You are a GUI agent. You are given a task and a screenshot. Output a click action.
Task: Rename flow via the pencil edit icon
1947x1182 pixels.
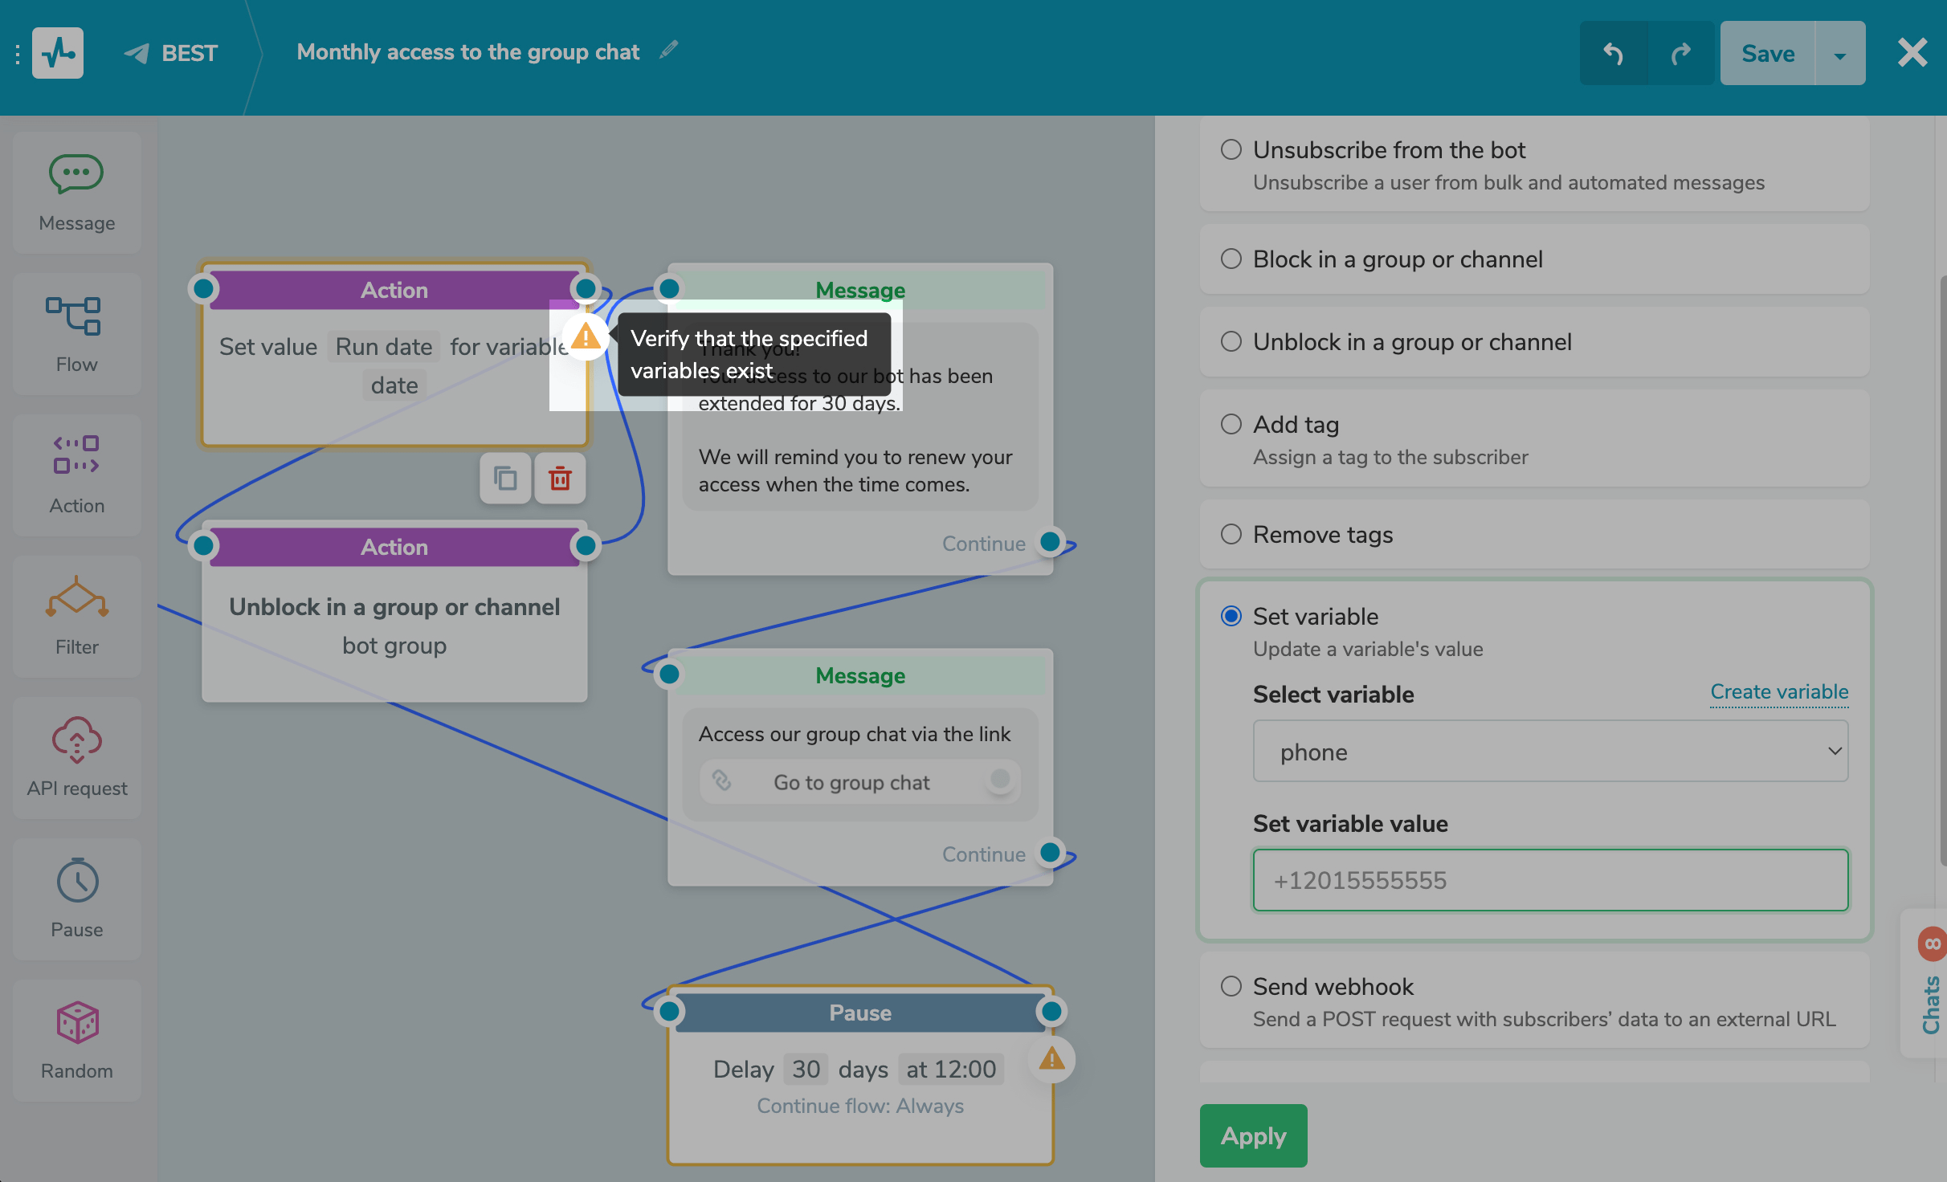667,50
